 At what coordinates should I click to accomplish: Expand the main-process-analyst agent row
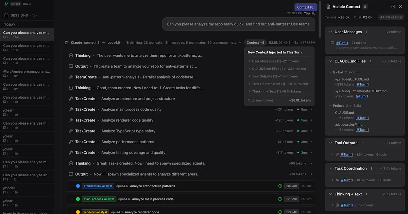click(x=72, y=199)
